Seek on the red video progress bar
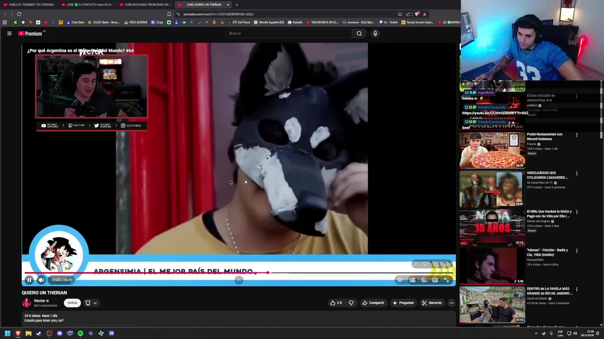 tap(239, 273)
